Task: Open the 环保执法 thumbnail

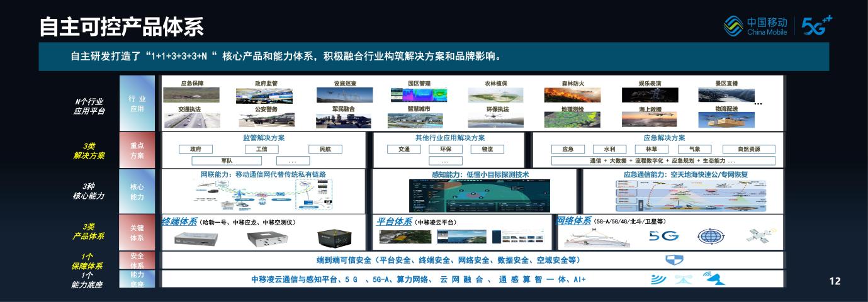Action: (496, 120)
